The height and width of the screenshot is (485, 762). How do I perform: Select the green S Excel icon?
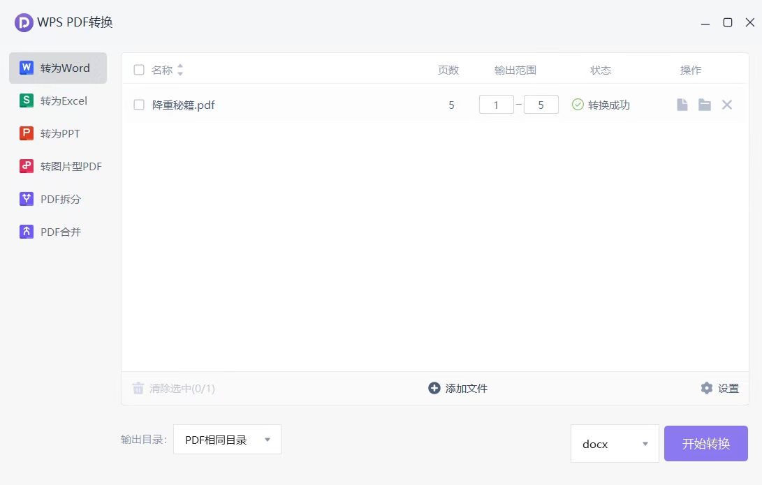(x=27, y=100)
